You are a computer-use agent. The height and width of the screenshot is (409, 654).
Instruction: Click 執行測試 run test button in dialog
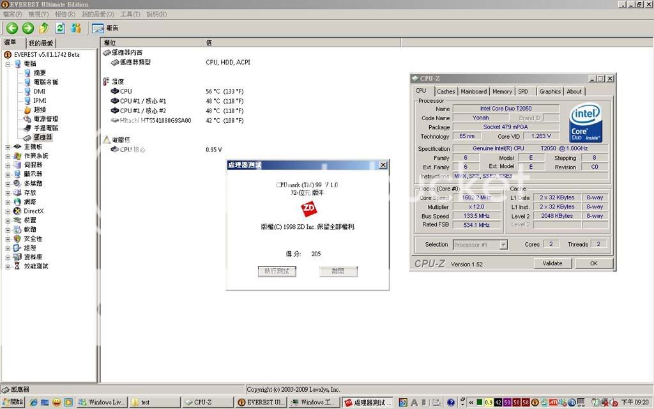[x=277, y=271]
